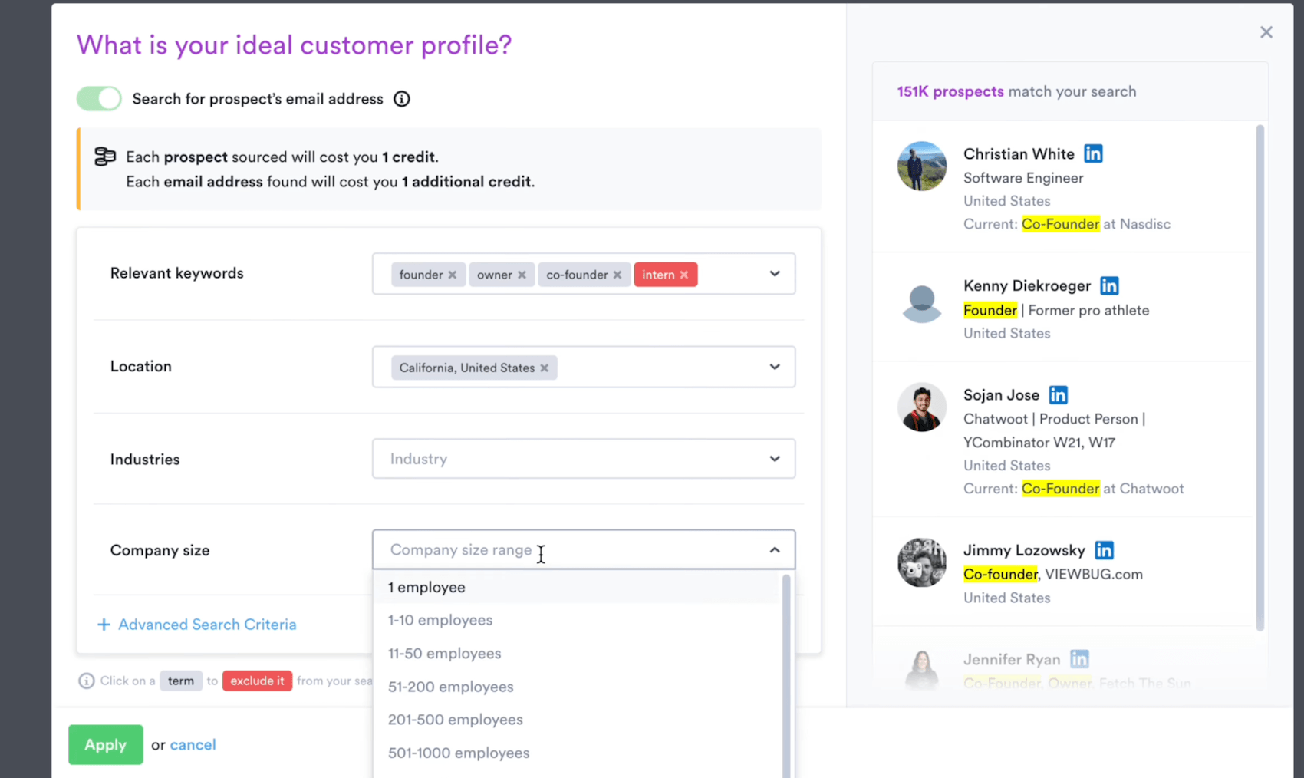Screen dimensions: 1304x778
Task: Click Sojan Jose's profile photo
Action: pos(922,407)
